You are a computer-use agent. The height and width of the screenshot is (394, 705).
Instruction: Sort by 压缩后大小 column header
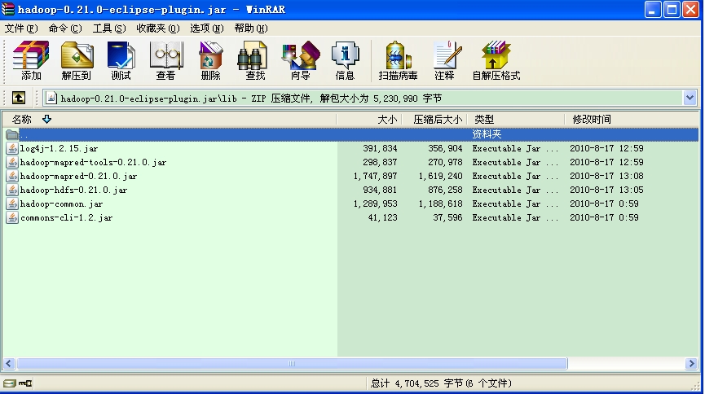434,120
